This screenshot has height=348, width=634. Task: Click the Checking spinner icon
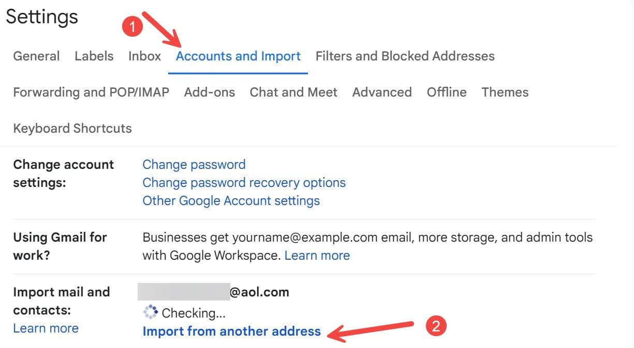pyautogui.click(x=150, y=312)
